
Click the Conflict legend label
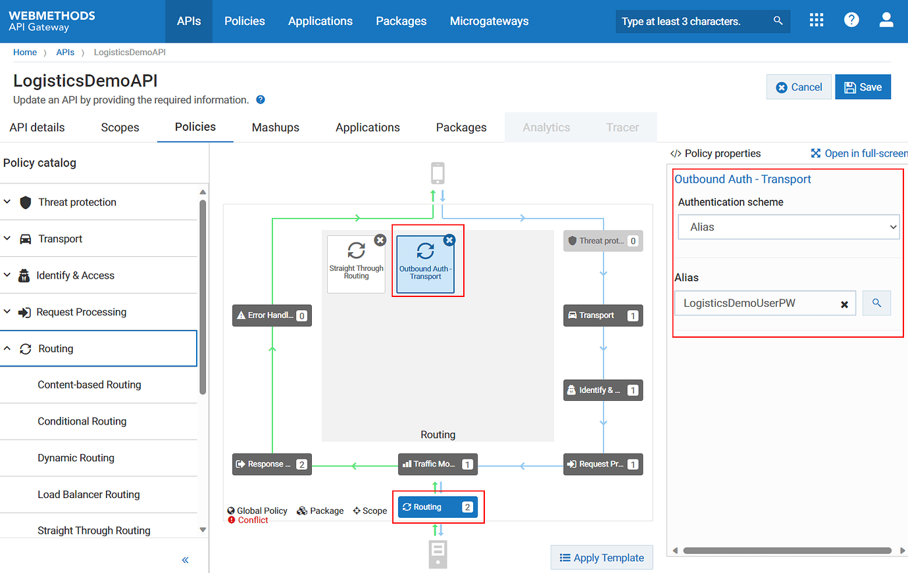(x=253, y=520)
